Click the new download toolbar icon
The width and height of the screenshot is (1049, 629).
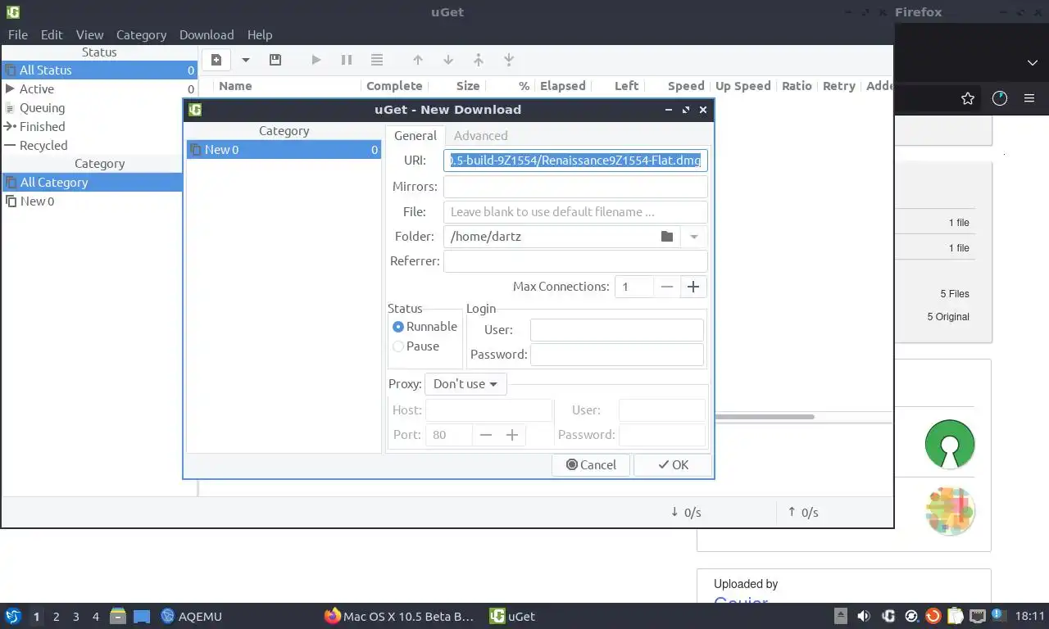click(x=216, y=60)
